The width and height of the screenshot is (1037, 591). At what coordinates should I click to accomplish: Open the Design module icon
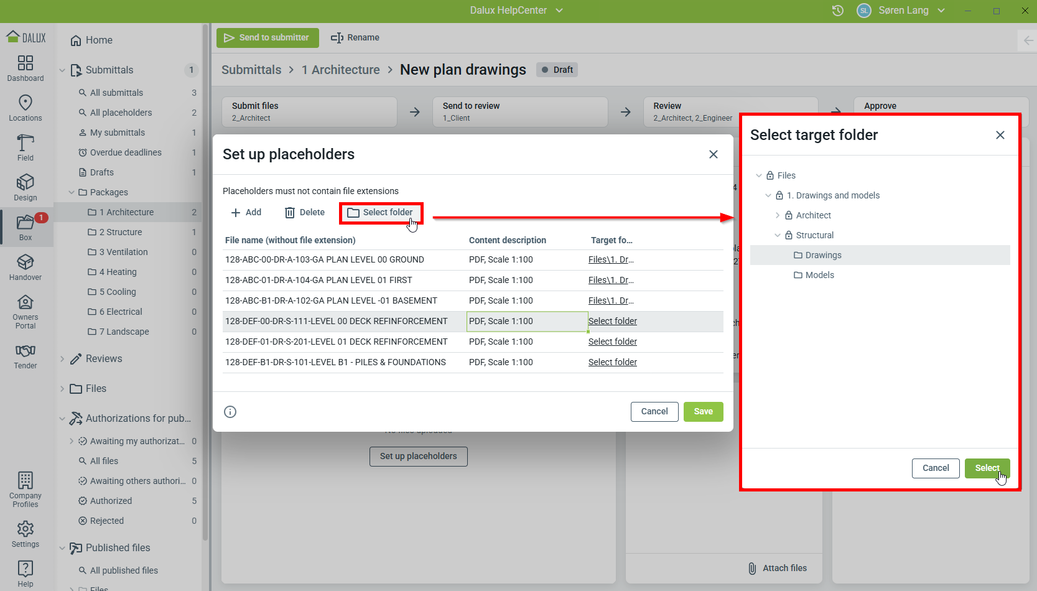[26, 187]
